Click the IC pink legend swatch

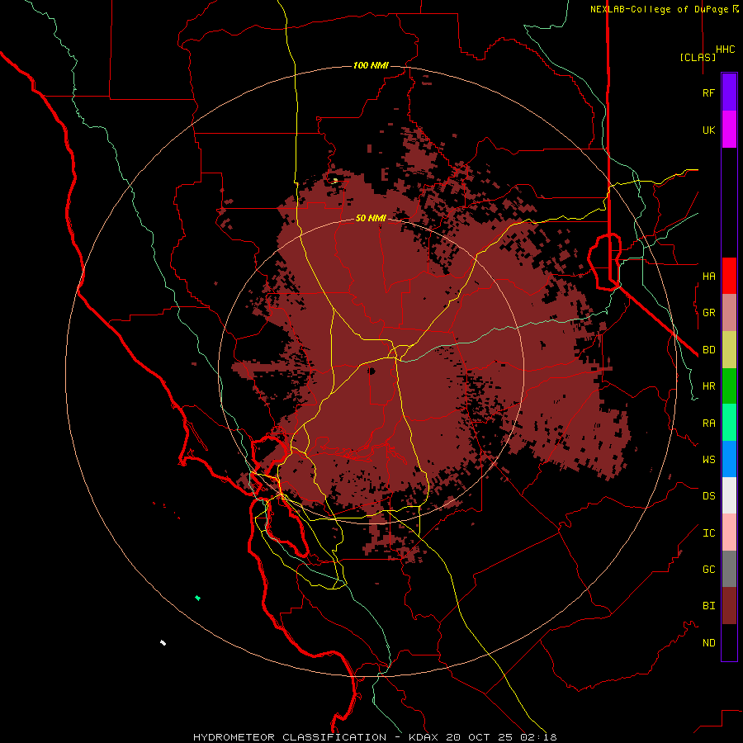click(x=729, y=532)
